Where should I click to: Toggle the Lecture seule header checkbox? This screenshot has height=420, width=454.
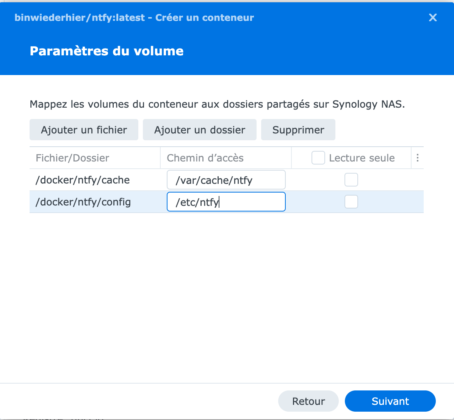(318, 158)
